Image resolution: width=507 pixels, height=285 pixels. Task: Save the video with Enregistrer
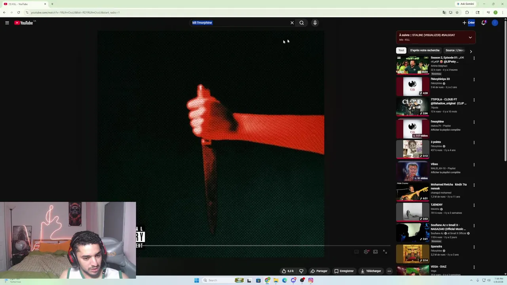(x=344, y=271)
